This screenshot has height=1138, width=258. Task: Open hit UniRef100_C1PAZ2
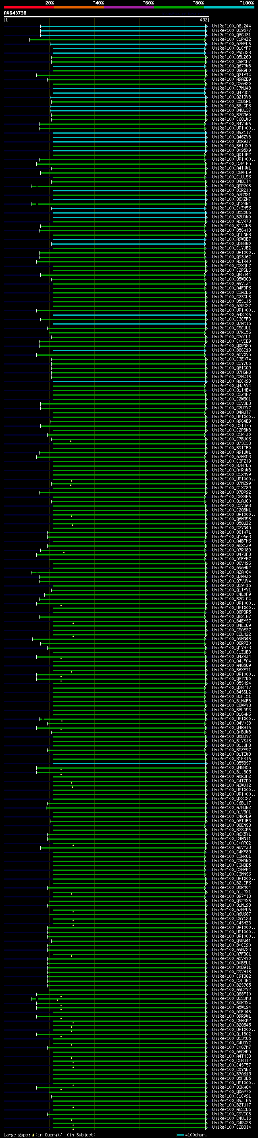pyautogui.click(x=231, y=39)
